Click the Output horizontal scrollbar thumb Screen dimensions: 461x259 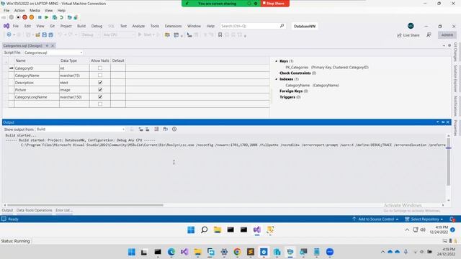pyautogui.click(x=85, y=205)
